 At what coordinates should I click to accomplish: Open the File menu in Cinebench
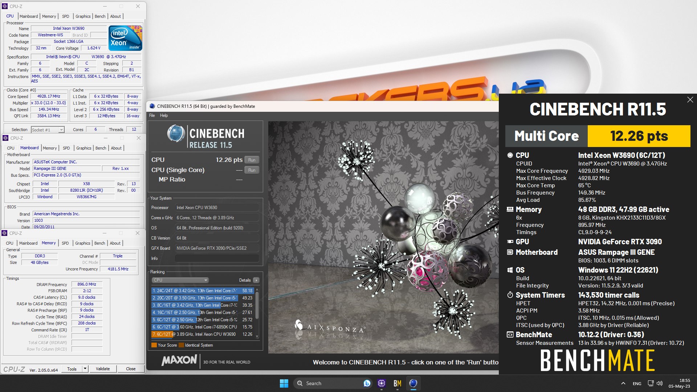click(152, 115)
